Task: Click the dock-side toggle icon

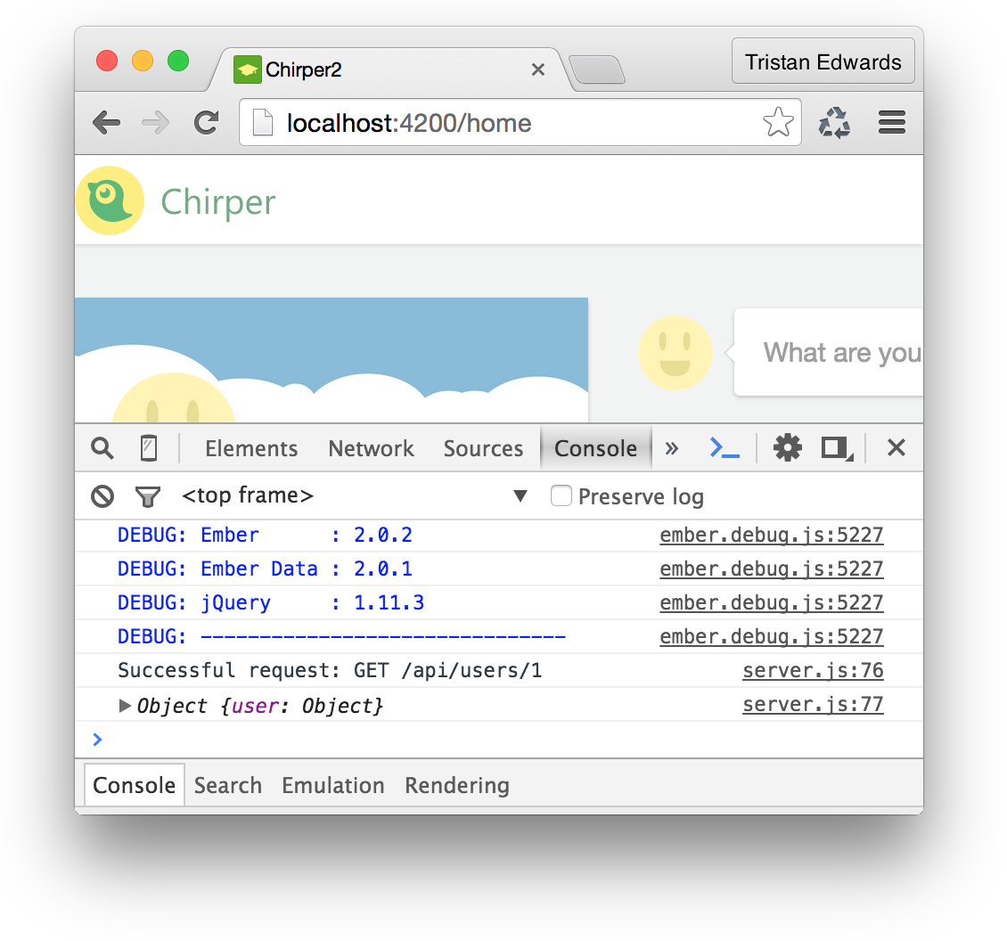Action: pos(836,448)
